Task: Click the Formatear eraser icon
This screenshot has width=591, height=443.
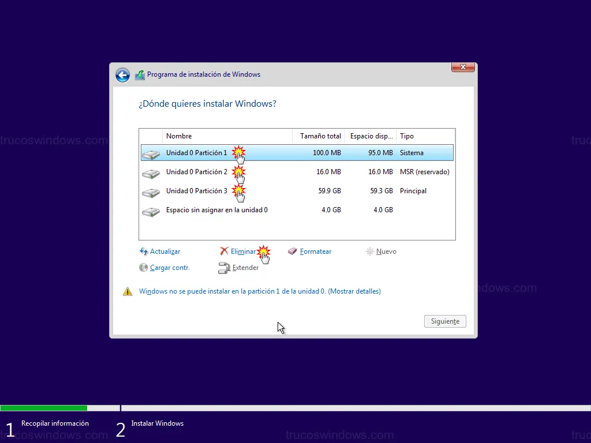Action: pos(293,251)
